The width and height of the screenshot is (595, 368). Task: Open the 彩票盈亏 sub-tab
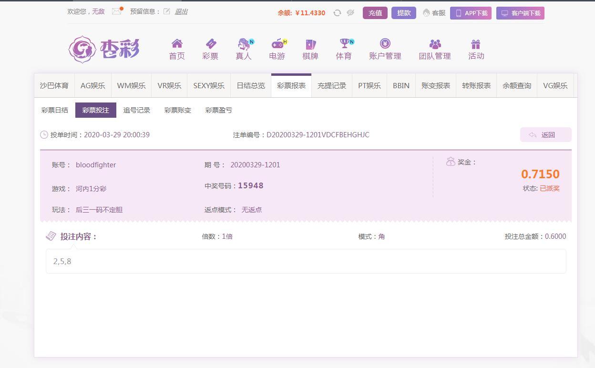coord(219,110)
